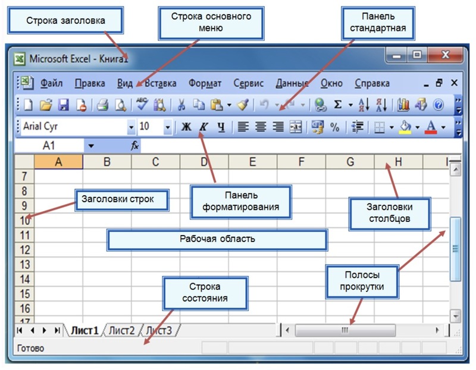Toggle Underline (Ч) formatting
The image size is (476, 370).
[x=221, y=127]
